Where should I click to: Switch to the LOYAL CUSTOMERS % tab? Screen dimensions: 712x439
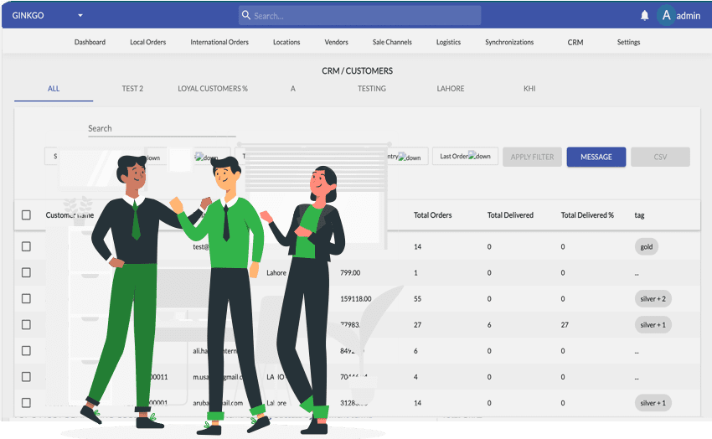click(213, 88)
